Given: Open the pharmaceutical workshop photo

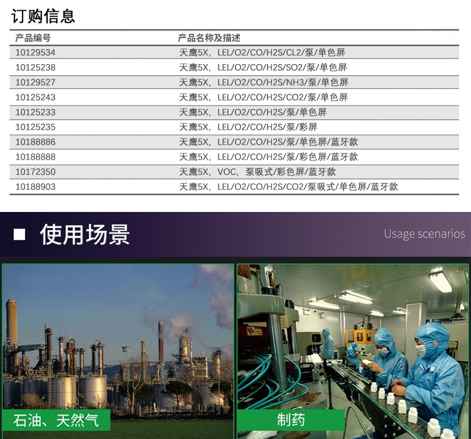Looking at the screenshot, I should (352, 333).
